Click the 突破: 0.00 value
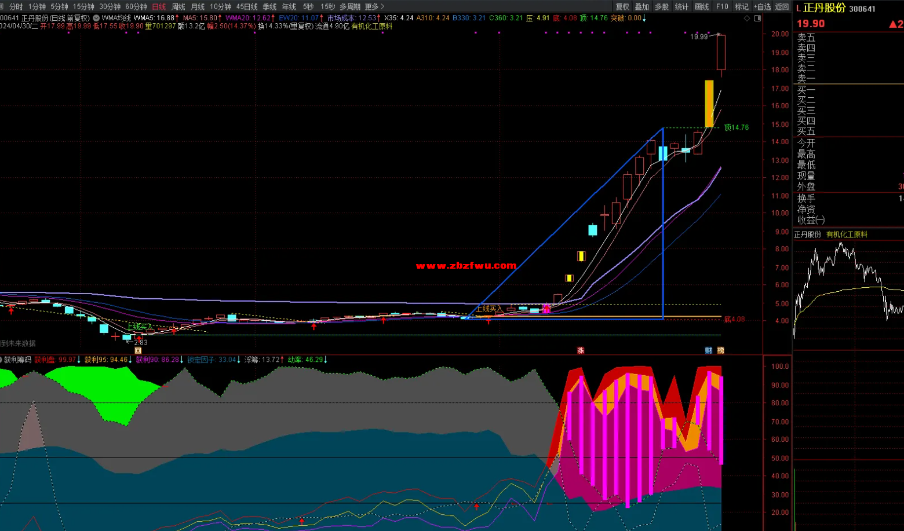 (628, 18)
